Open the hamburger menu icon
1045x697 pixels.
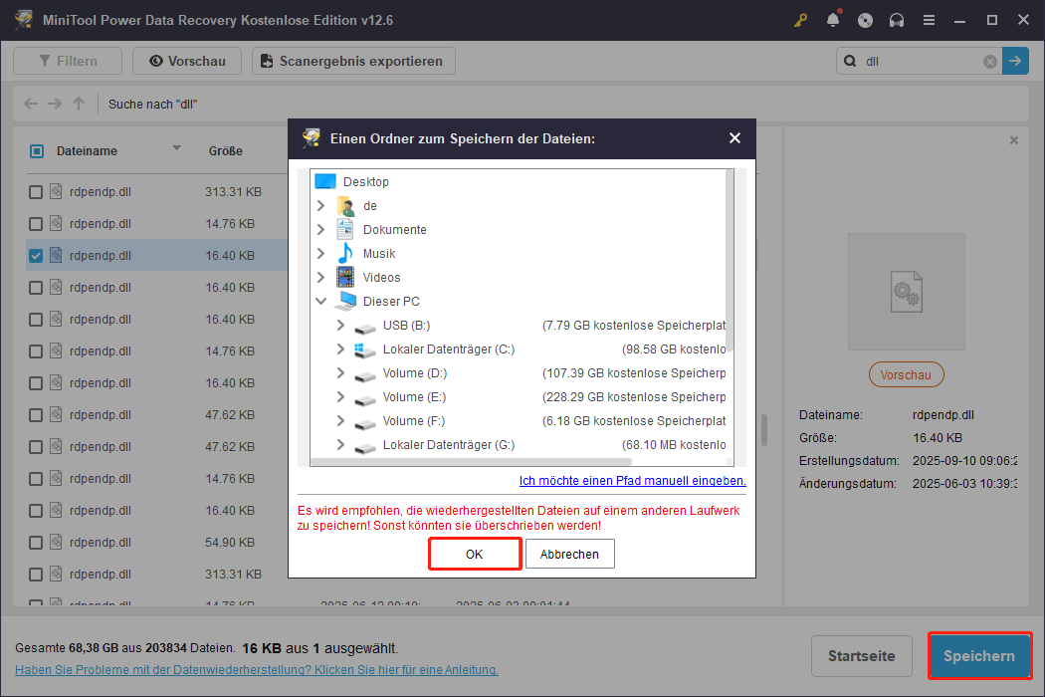[x=928, y=20]
